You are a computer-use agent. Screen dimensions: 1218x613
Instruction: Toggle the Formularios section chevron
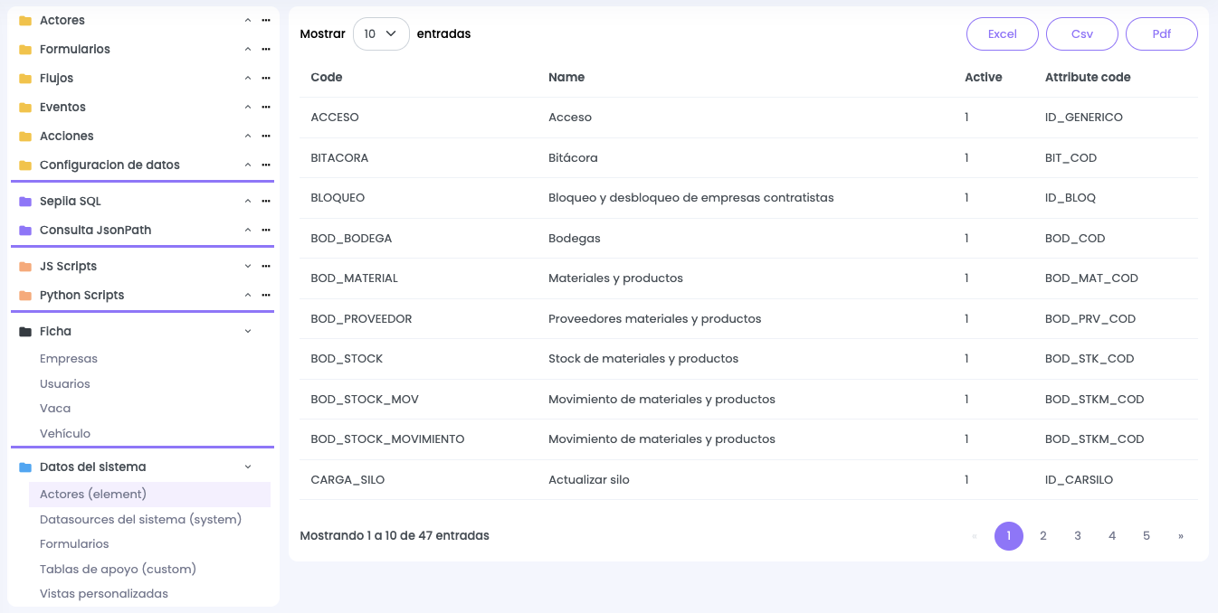[248, 49]
